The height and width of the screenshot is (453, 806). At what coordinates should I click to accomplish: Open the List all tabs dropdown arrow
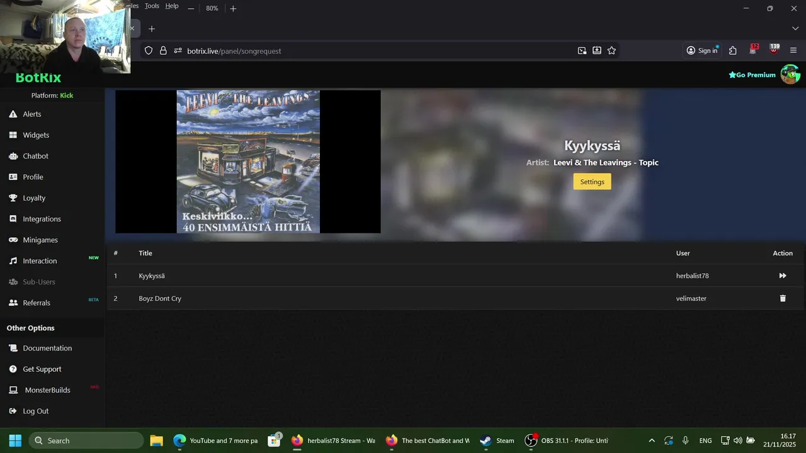(795, 28)
